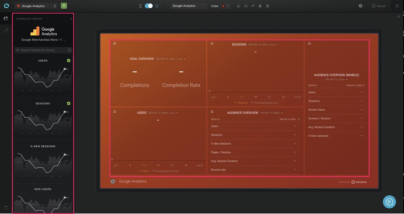The height and width of the screenshot is (214, 404).
Task: Click warning icon on Users block
Action: click(x=114, y=111)
